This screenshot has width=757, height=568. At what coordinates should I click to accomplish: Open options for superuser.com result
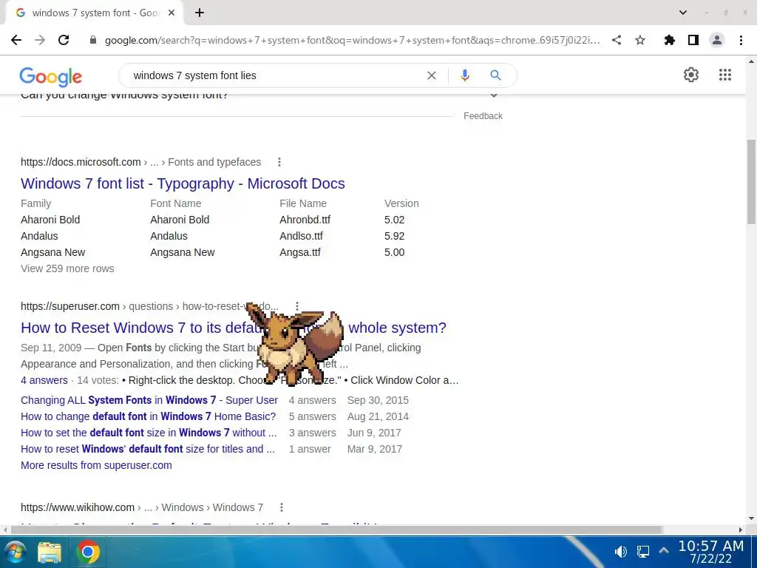pos(297,306)
